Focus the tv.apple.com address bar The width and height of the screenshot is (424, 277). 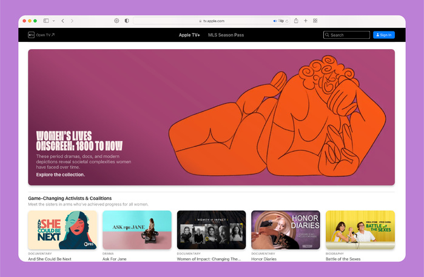pyautogui.click(x=212, y=21)
